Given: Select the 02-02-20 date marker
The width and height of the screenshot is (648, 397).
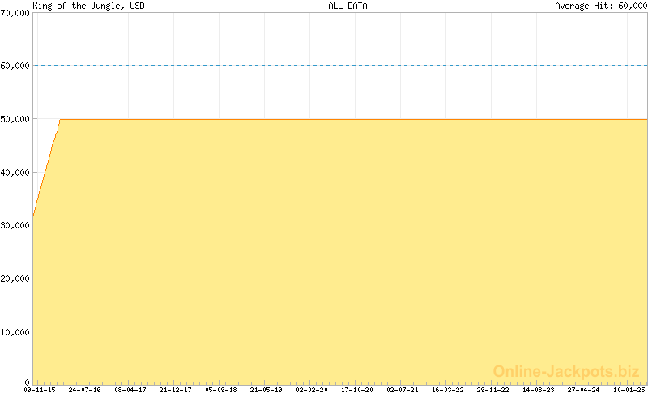Looking at the screenshot, I should coord(311,390).
